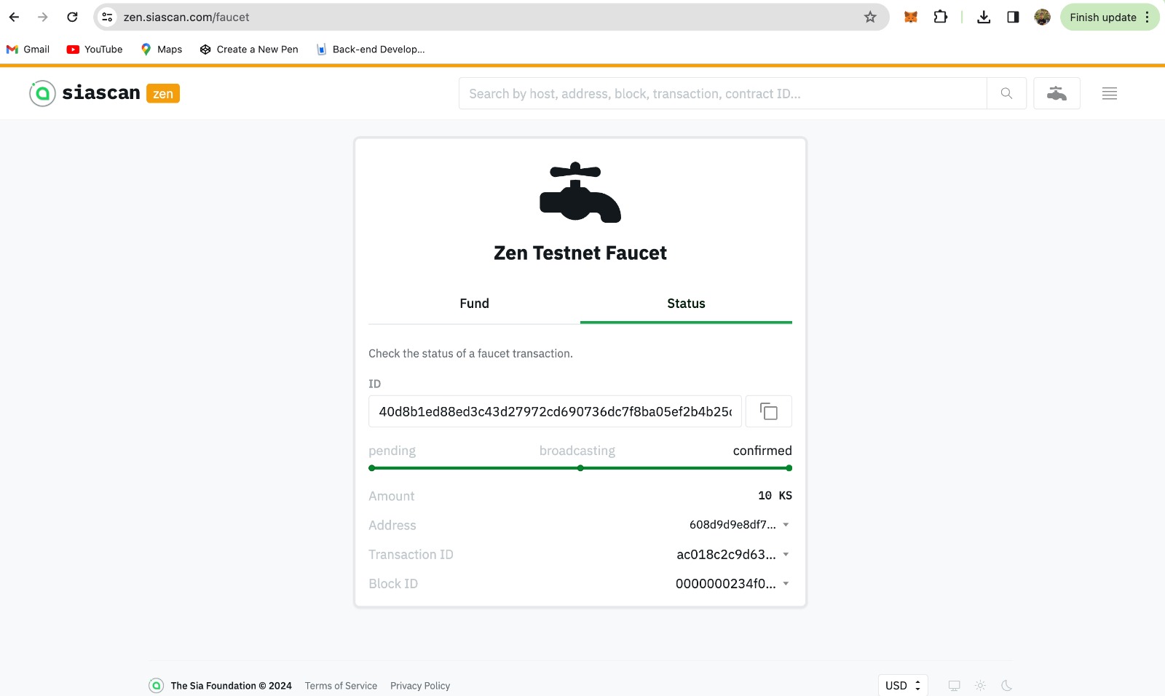The height and width of the screenshot is (696, 1165).
Task: Open the MetaMask fox extension
Action: 910,17
